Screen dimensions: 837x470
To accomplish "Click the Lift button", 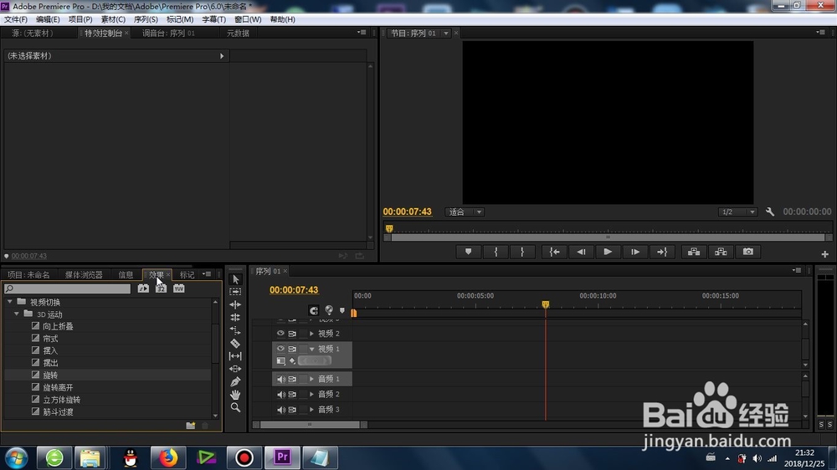I will (x=694, y=252).
